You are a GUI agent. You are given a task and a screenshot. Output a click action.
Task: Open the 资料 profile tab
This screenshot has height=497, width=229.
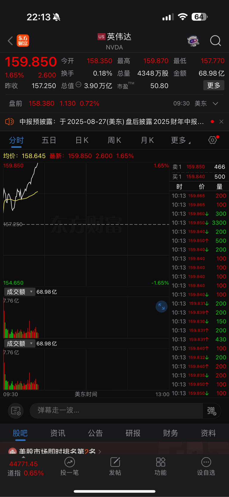[208, 433]
